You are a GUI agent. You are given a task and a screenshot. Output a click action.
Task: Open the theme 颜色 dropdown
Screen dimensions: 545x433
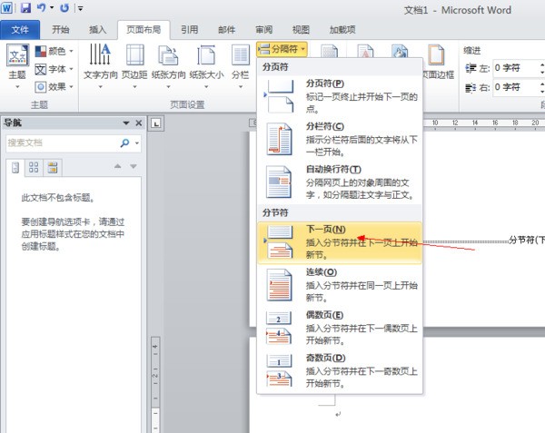(x=54, y=52)
